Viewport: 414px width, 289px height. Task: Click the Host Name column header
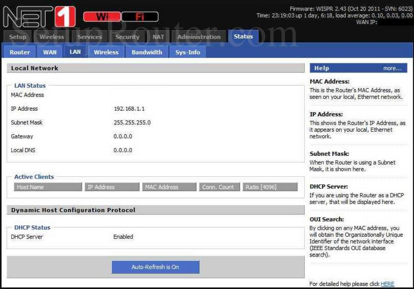(x=47, y=187)
